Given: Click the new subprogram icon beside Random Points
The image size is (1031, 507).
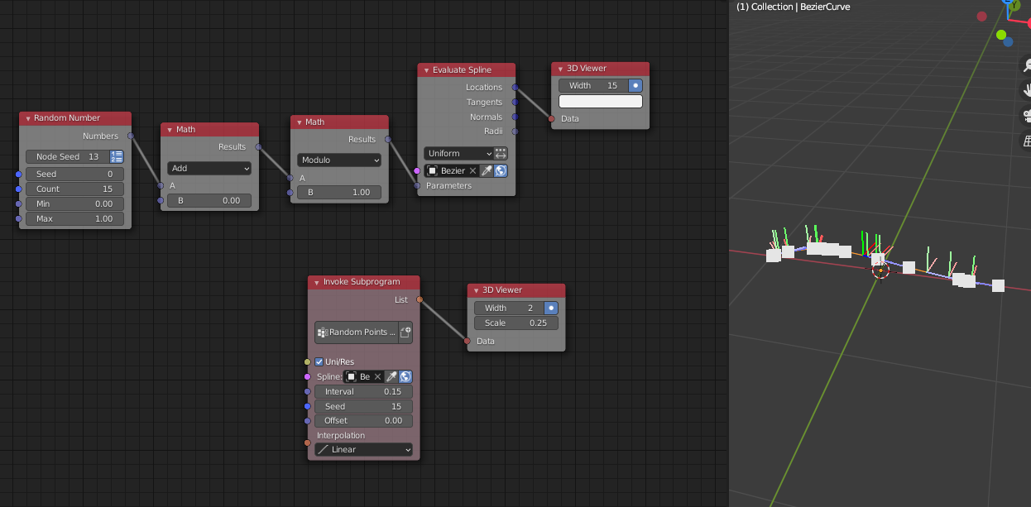Looking at the screenshot, I should pyautogui.click(x=405, y=332).
